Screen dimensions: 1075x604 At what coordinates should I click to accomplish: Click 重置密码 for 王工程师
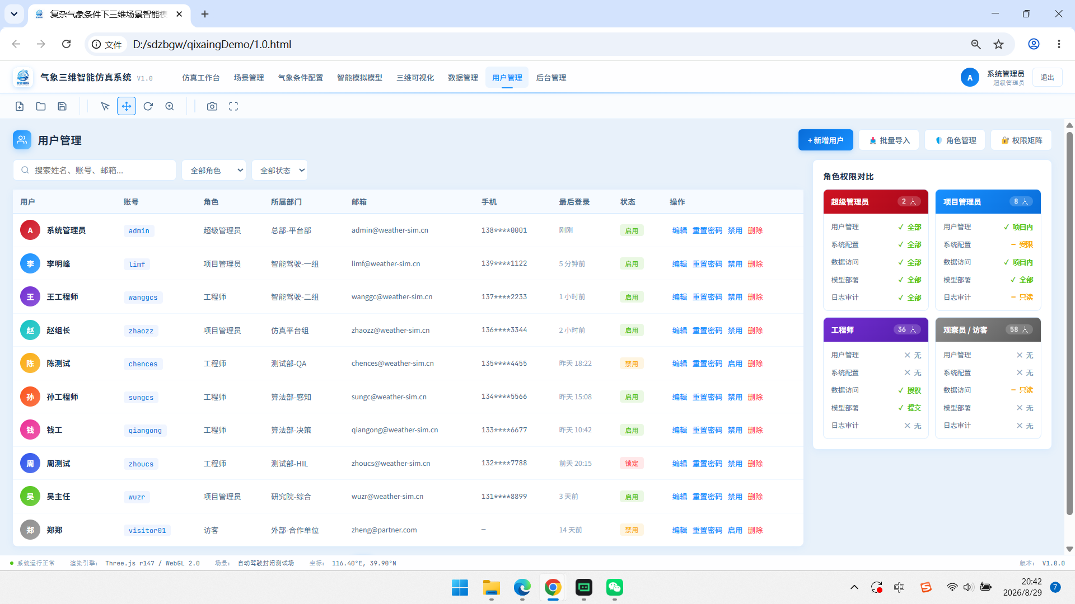[x=707, y=297]
